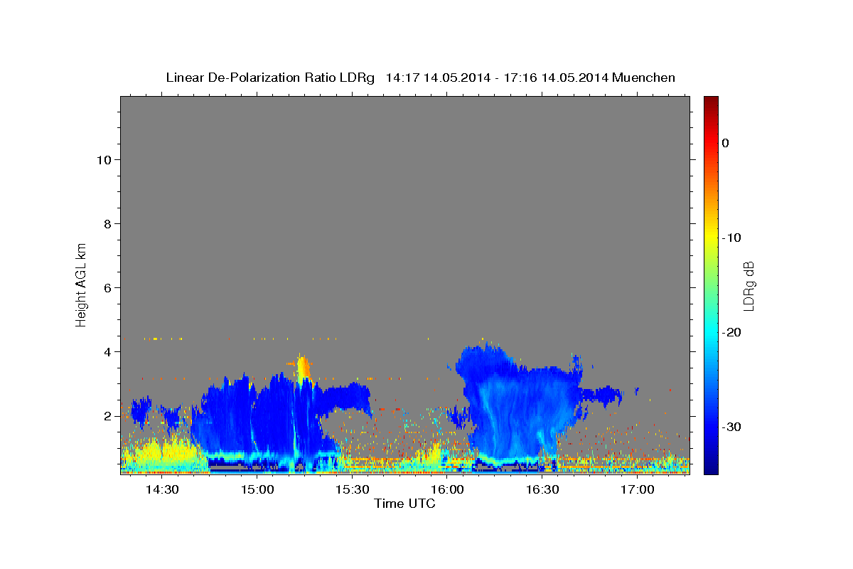Image resolution: width=853 pixels, height=569 pixels.
Task: Click the 16:00 time tick label
Action: click(448, 490)
